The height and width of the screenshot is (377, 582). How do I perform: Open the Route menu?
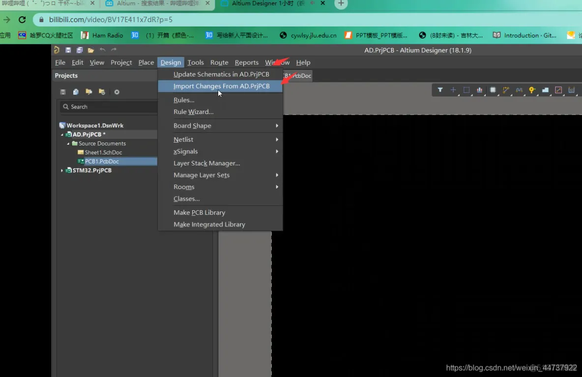(x=219, y=62)
